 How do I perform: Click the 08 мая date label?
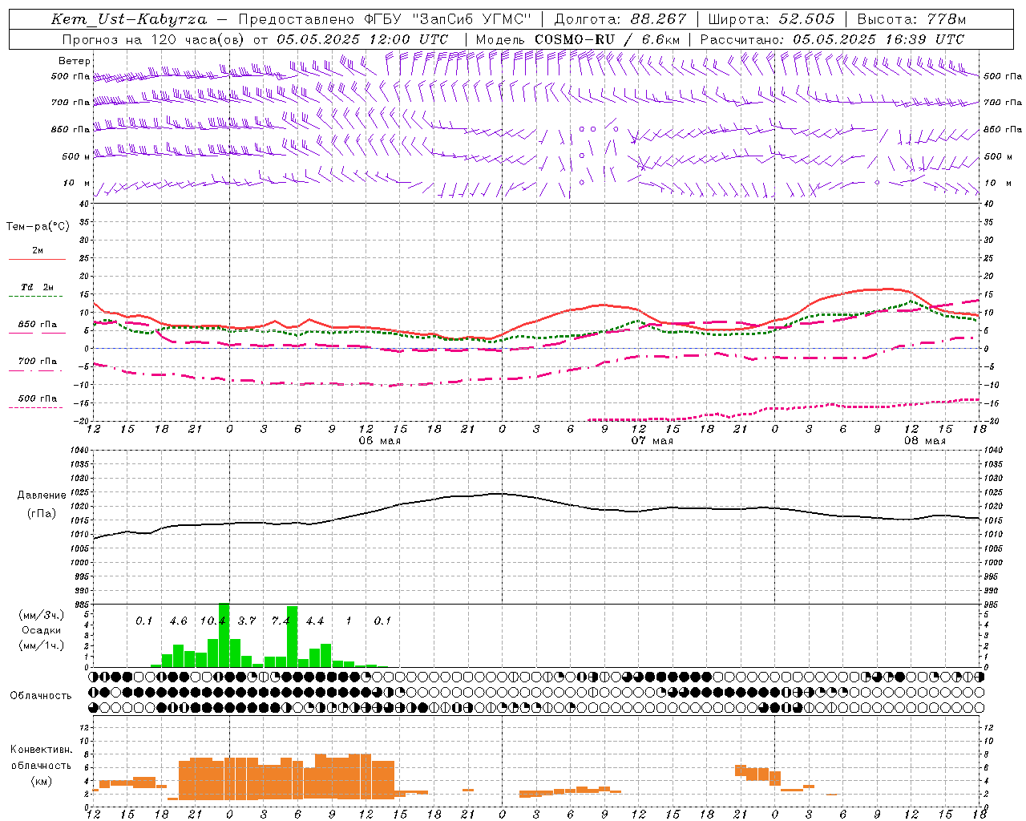tap(924, 441)
